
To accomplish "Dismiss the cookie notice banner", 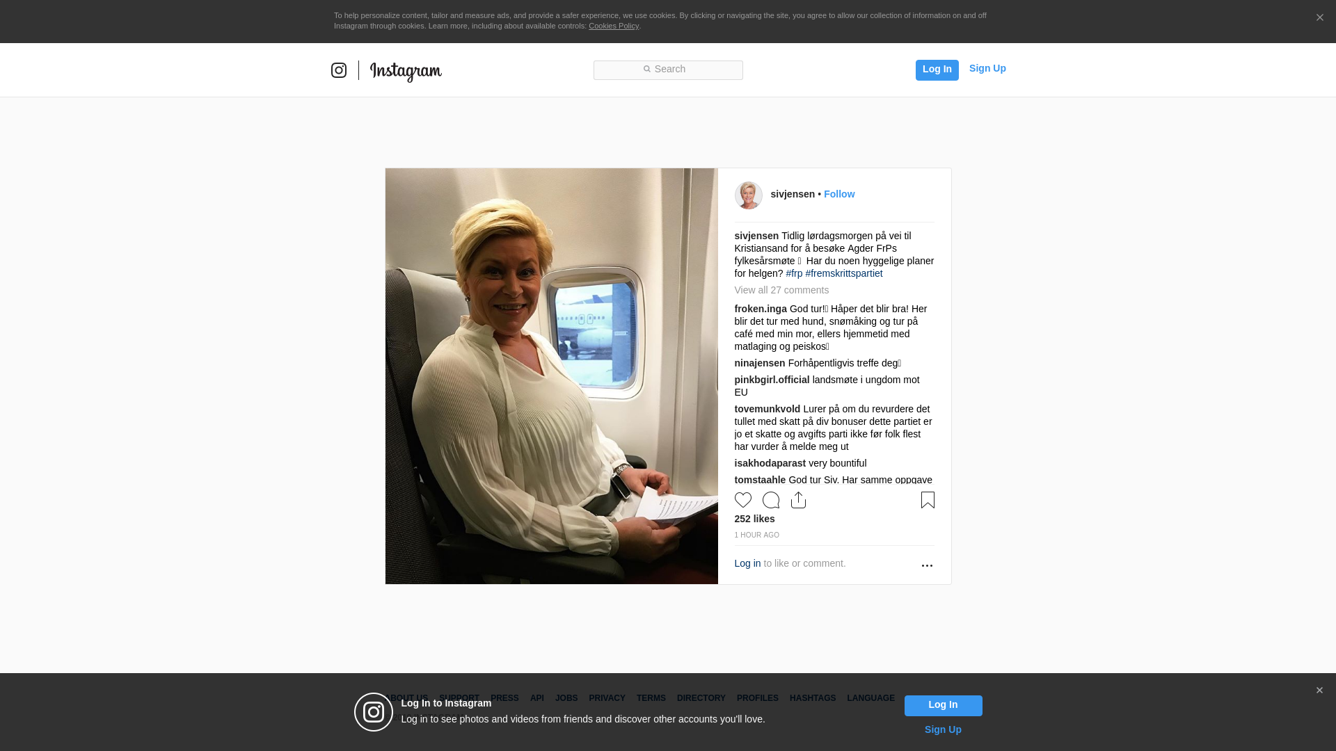I will (x=1319, y=18).
